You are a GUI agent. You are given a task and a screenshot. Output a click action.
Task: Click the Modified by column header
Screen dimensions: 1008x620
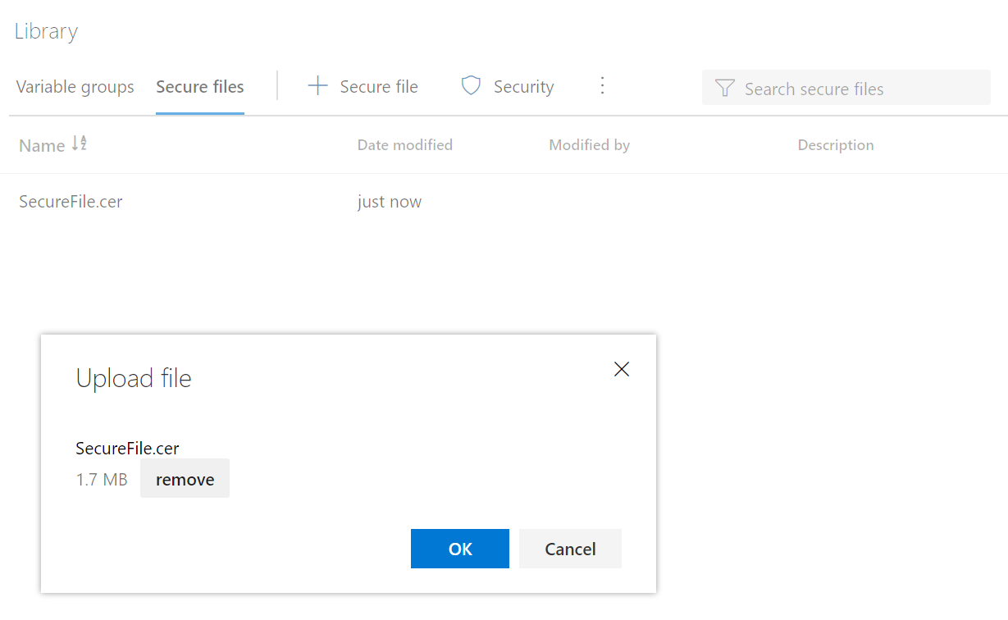pos(589,144)
